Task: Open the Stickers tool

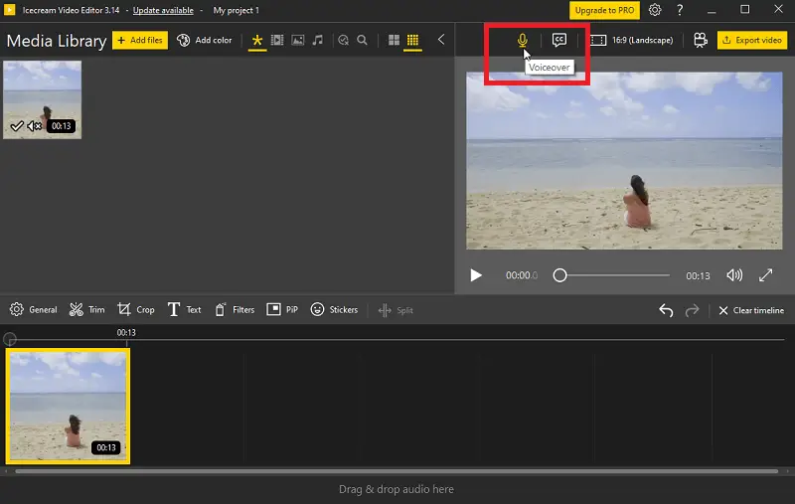Action: [x=334, y=310]
